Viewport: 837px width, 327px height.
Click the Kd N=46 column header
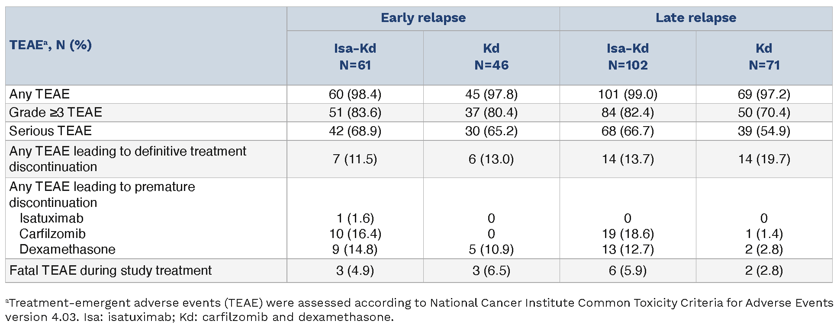pyautogui.click(x=491, y=57)
